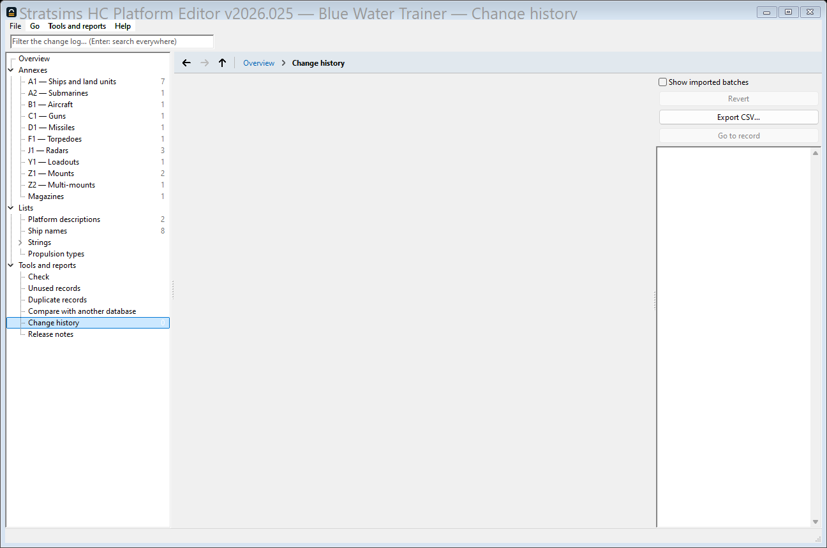This screenshot has width=827, height=548.
Task: Open Propulsion types list
Action: click(56, 254)
